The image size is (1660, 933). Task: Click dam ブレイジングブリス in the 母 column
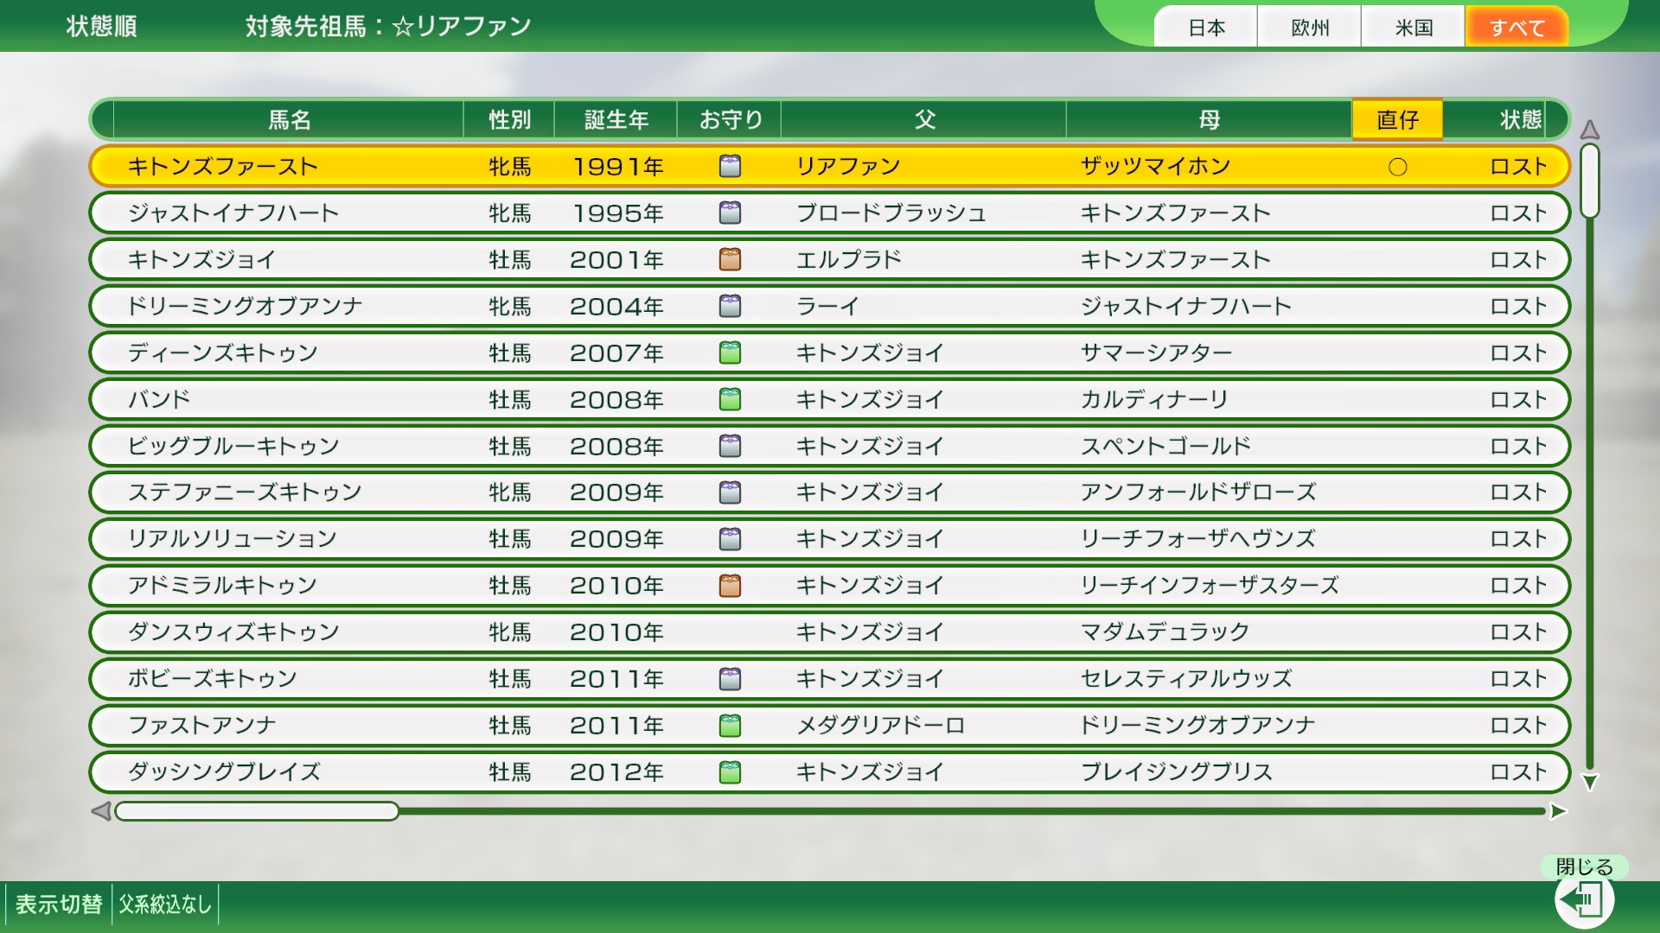click(1177, 772)
